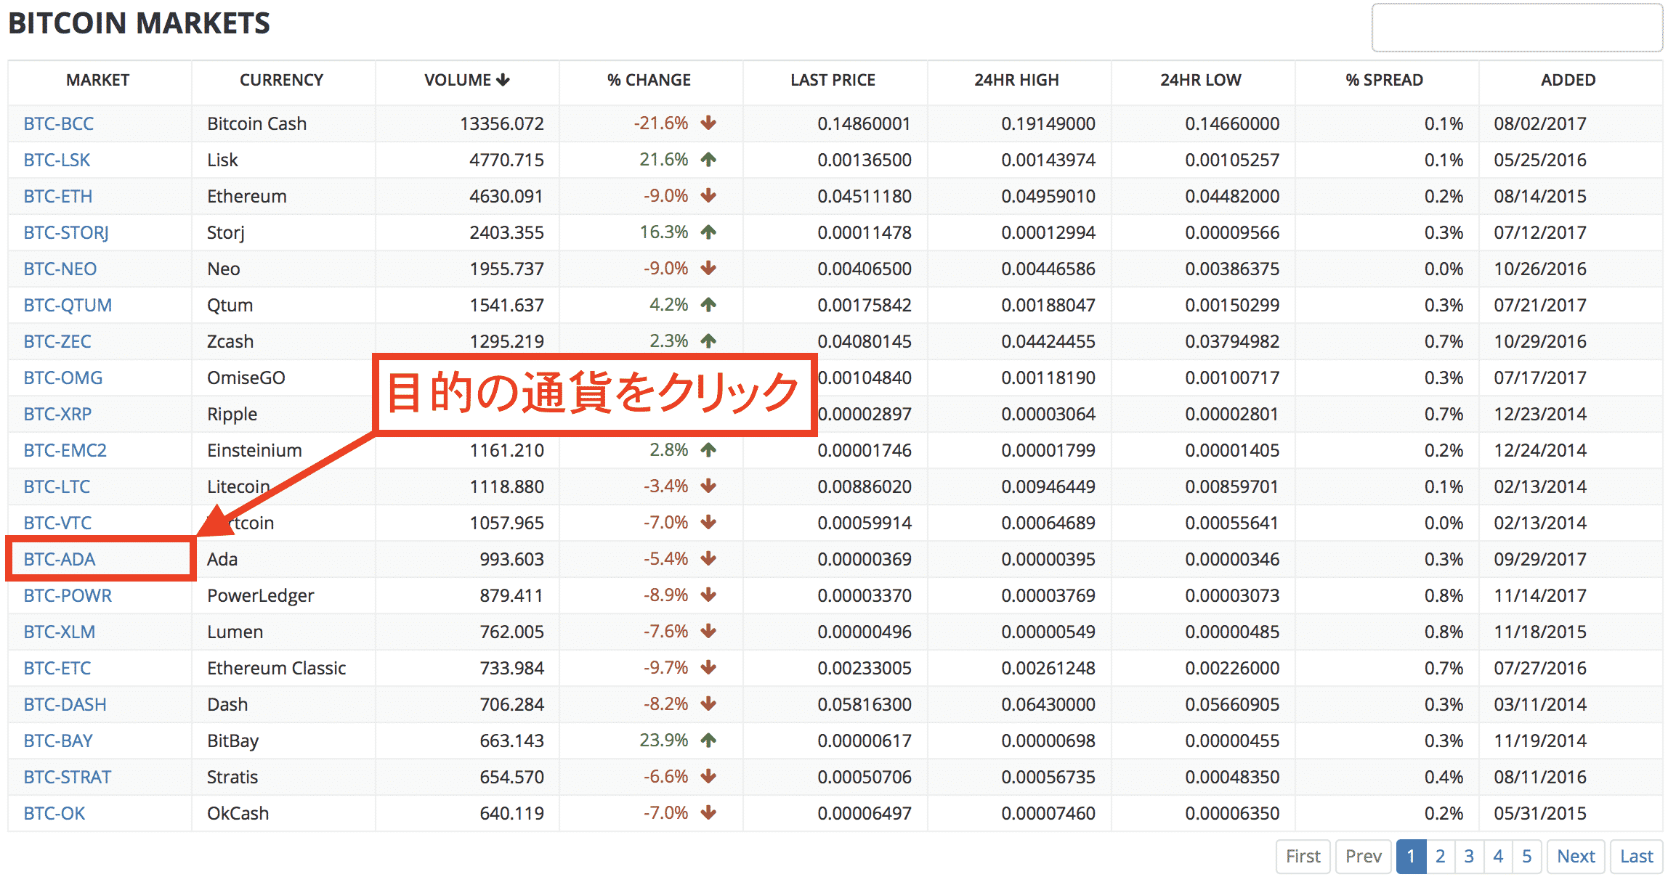
Task: Click down arrow icon in PowerLedger row
Action: tap(708, 595)
